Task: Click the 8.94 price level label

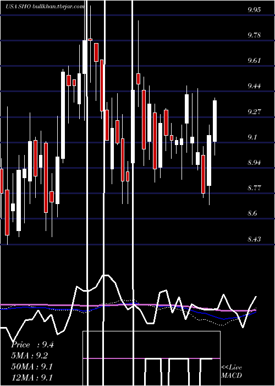Action: coord(254,162)
